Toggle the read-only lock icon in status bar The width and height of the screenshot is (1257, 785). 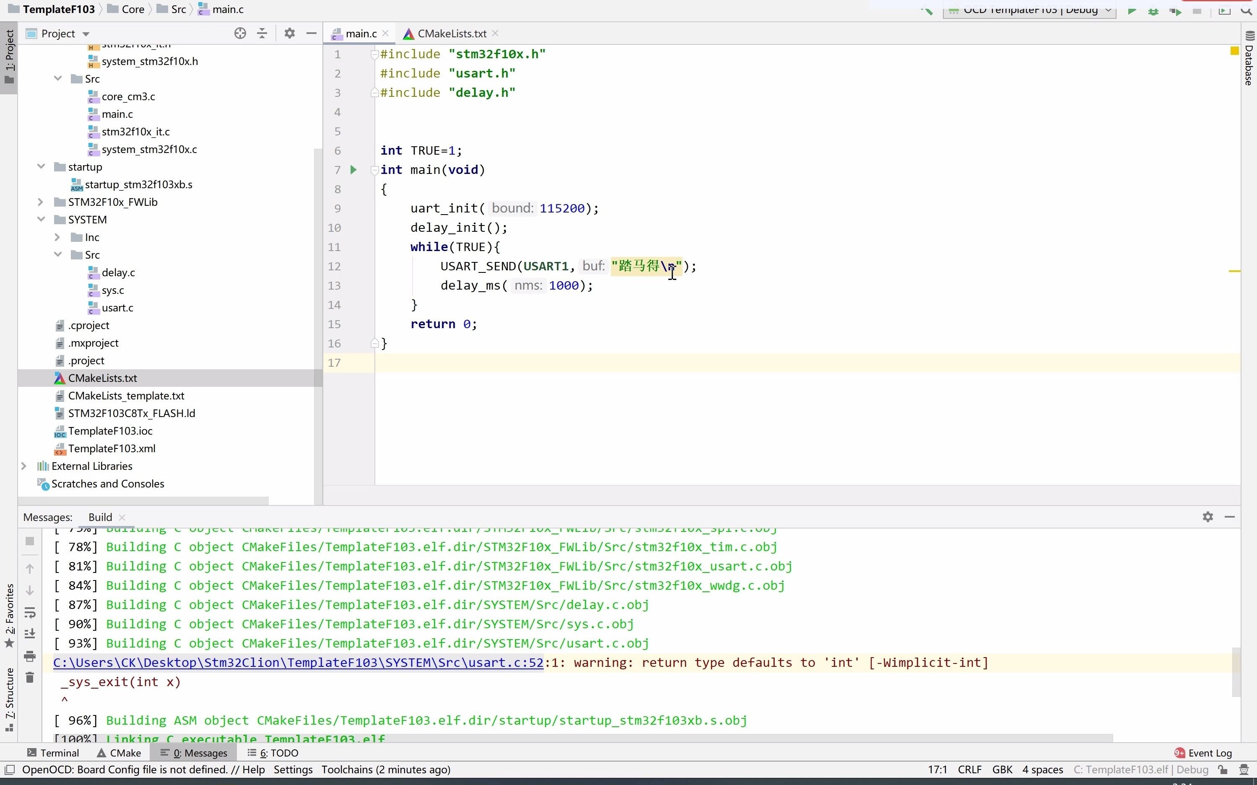pos(1223,770)
